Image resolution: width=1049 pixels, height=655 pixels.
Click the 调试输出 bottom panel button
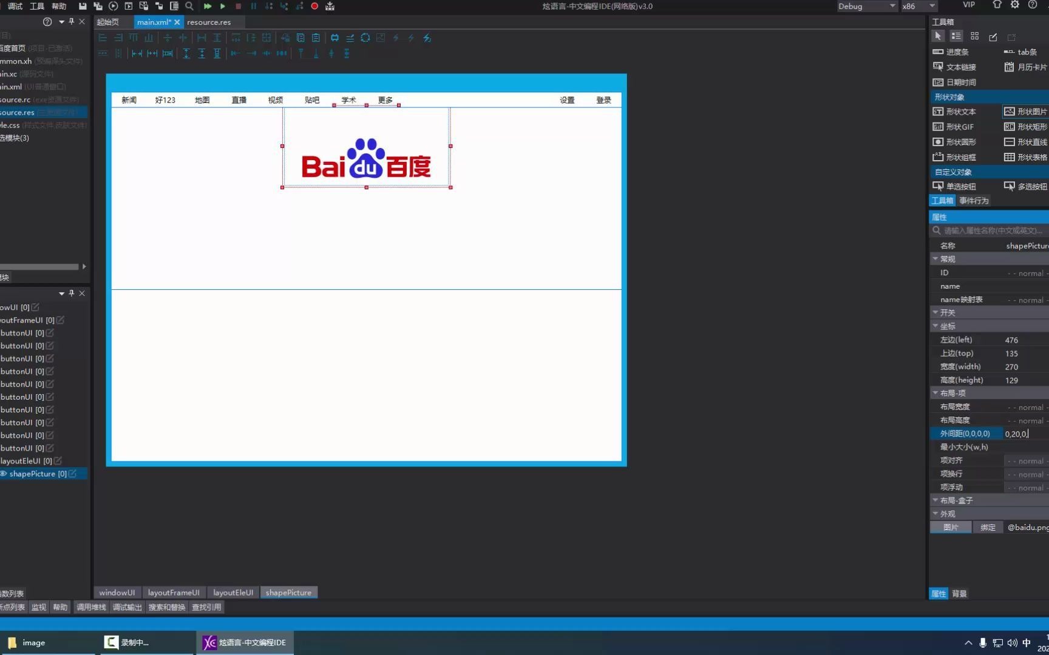point(127,607)
